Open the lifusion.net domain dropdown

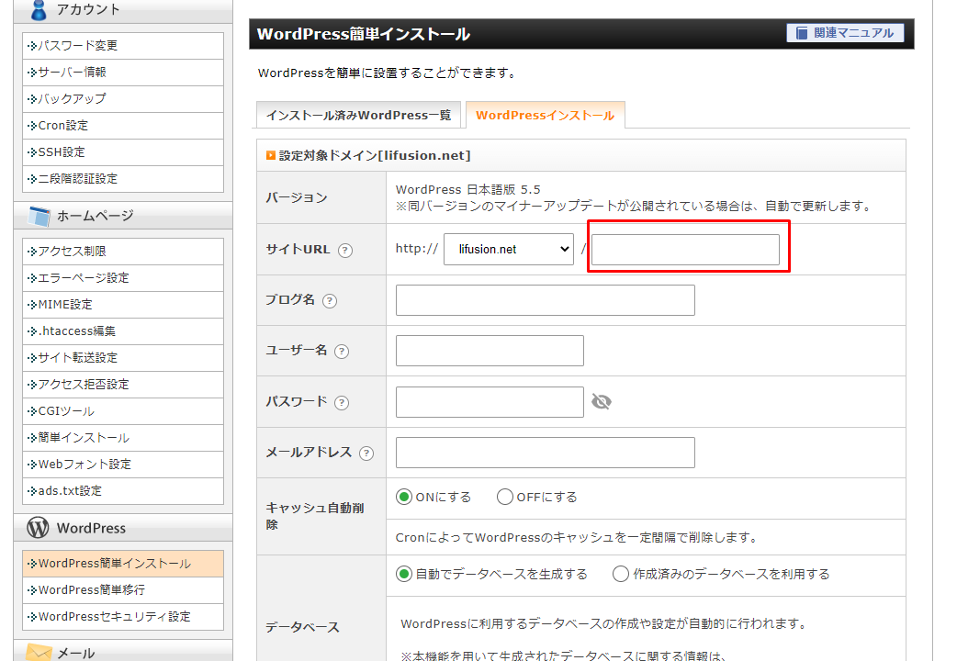coord(509,249)
